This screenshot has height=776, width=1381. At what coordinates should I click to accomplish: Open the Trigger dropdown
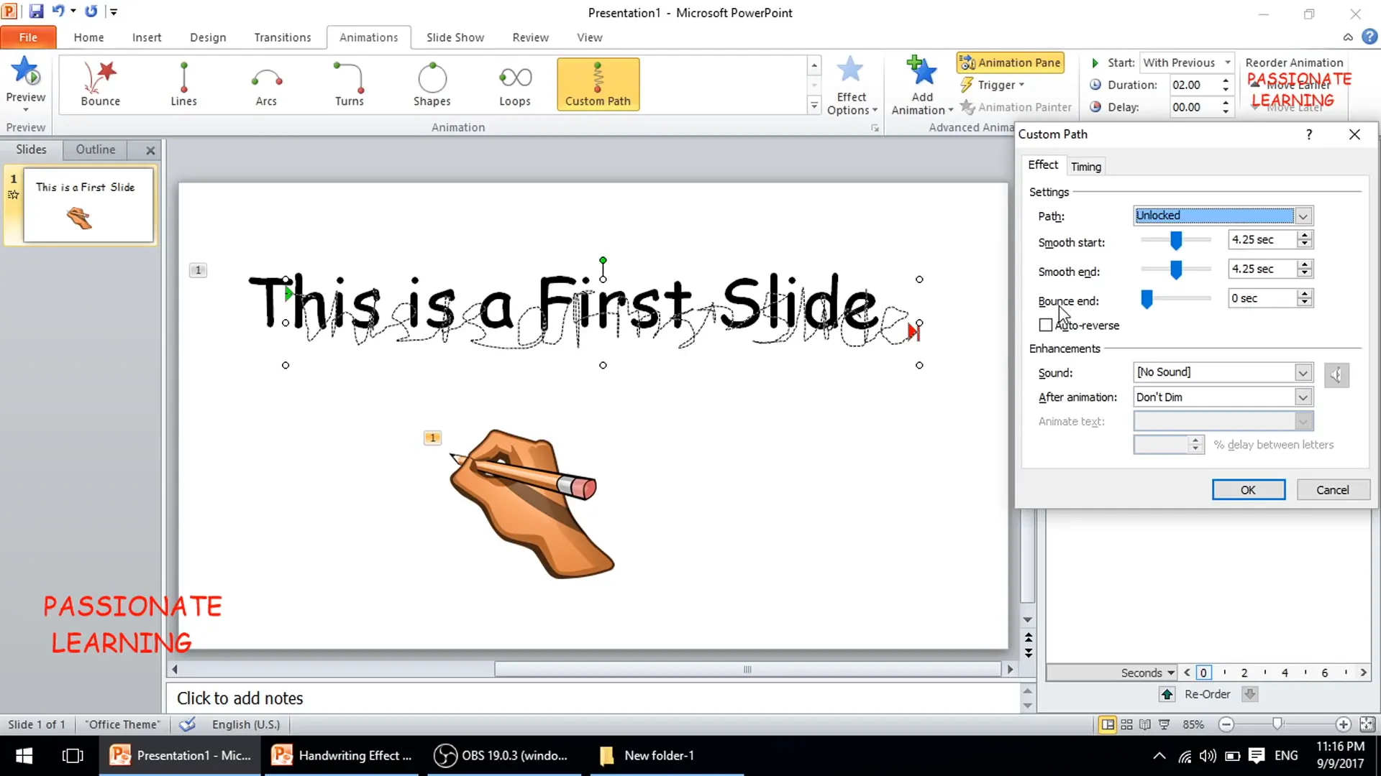[993, 85]
